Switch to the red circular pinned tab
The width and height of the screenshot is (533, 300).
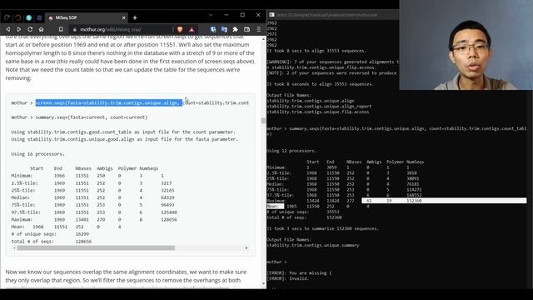(17, 17)
